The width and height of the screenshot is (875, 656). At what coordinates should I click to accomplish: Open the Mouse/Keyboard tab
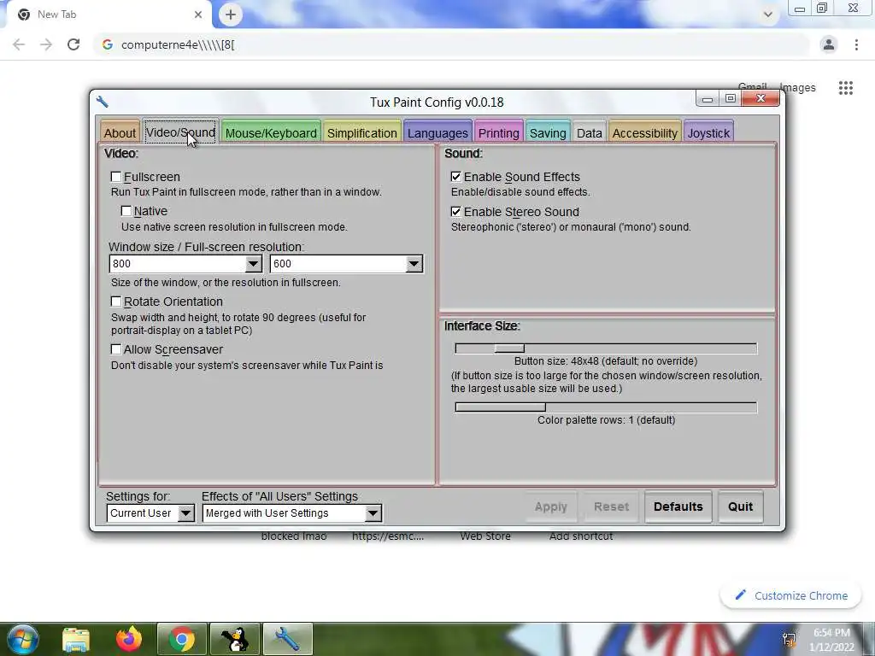271,132
